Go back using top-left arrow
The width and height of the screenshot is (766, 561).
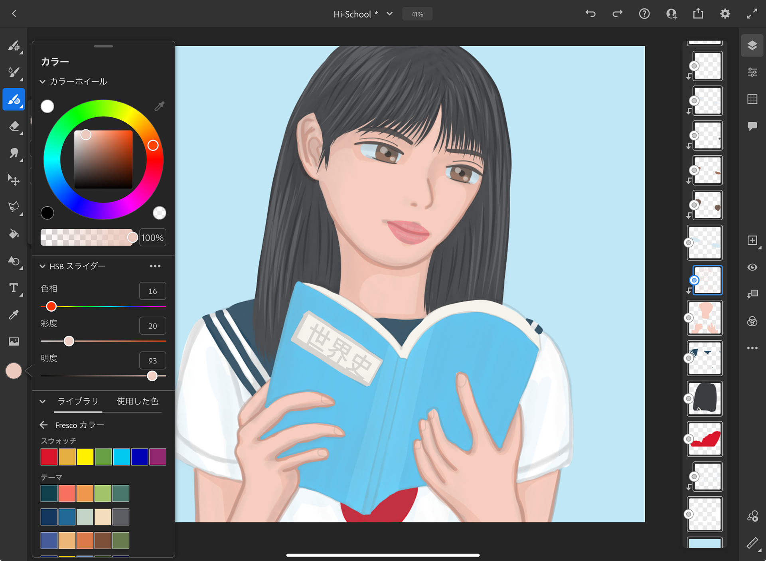pos(14,14)
